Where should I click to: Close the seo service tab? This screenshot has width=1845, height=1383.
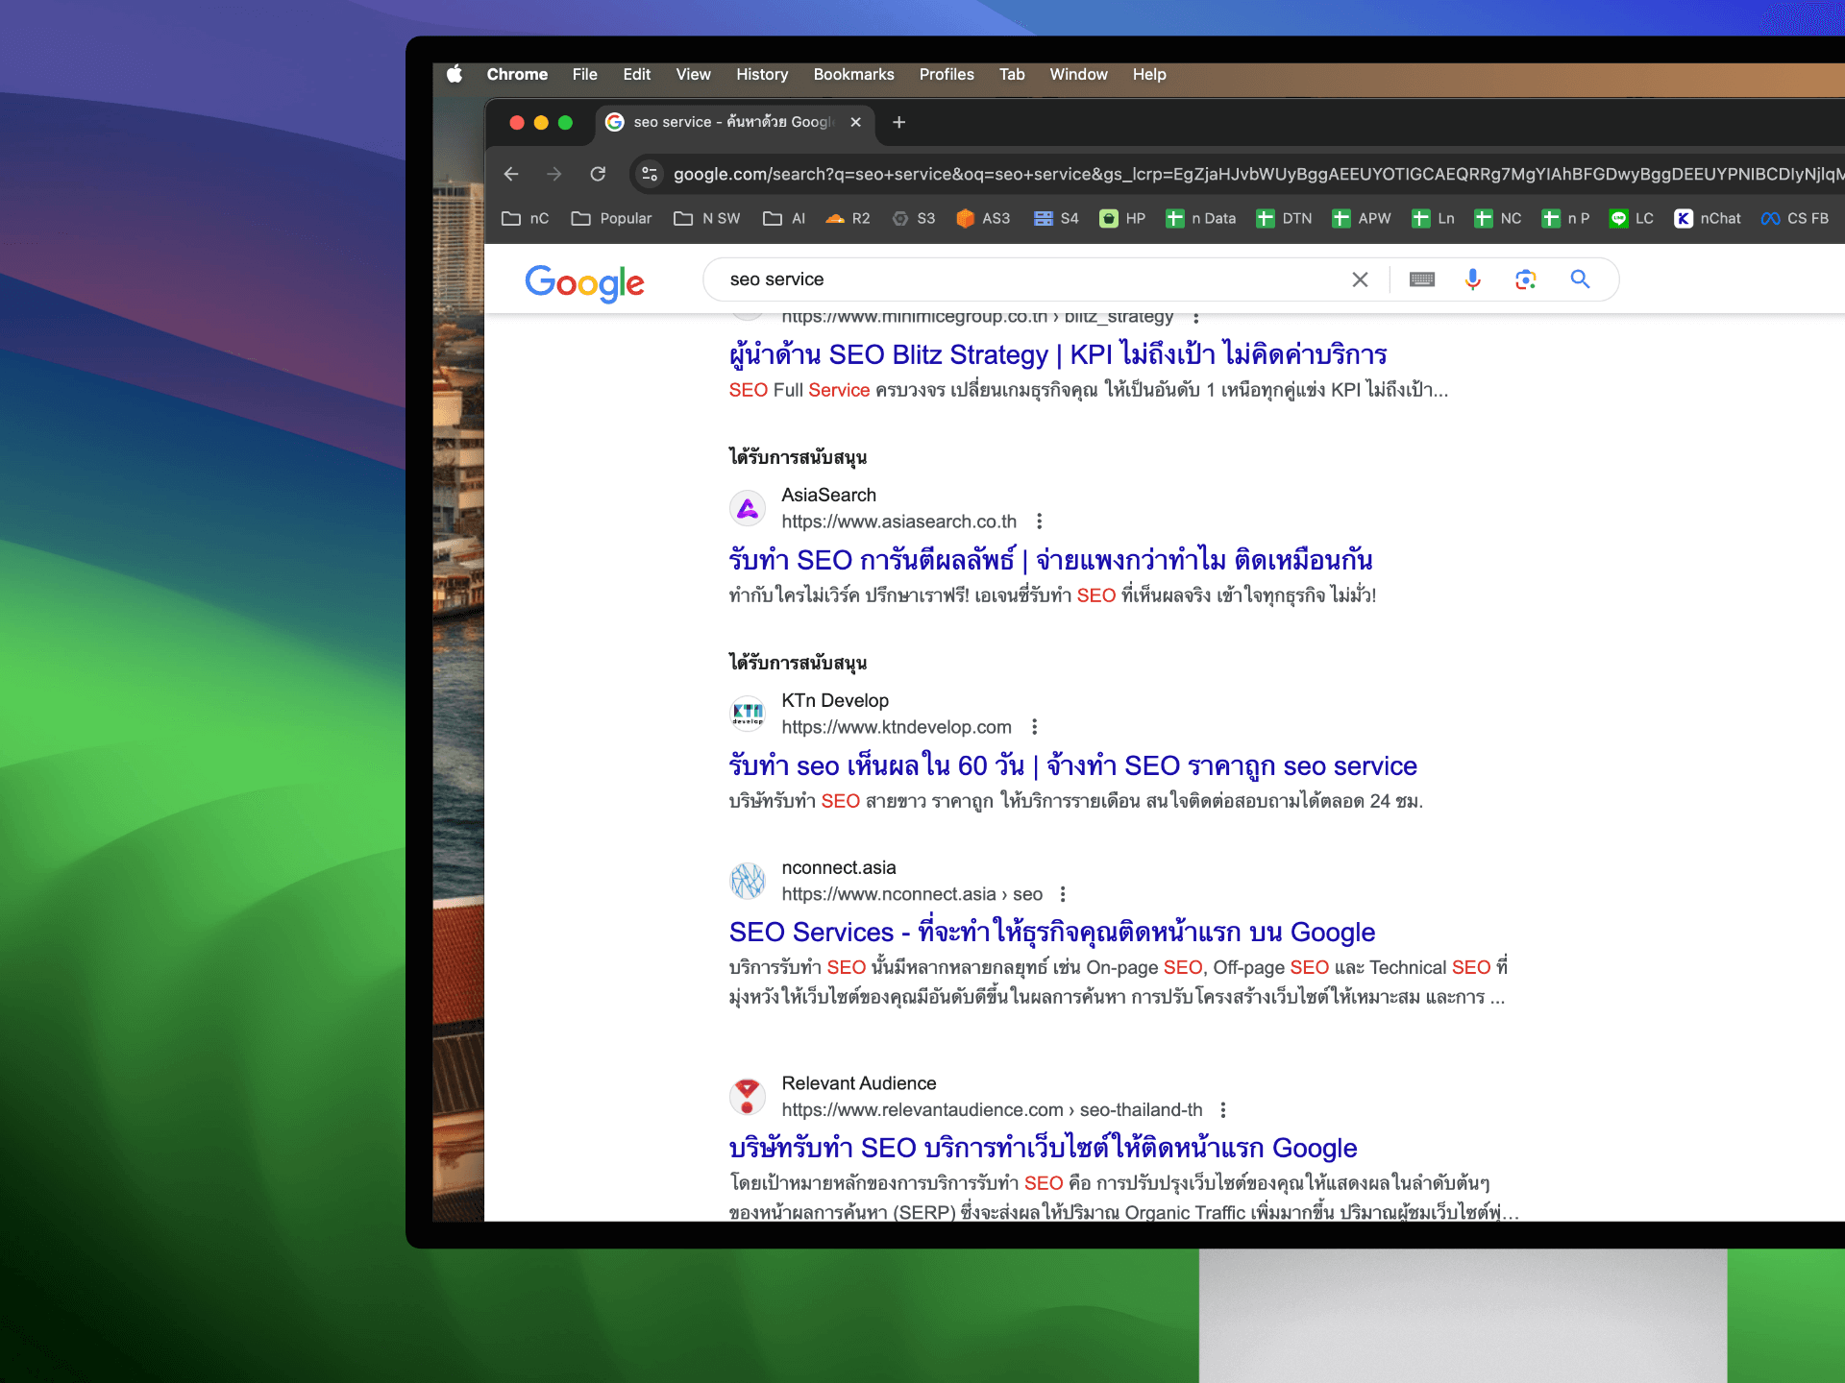855,122
